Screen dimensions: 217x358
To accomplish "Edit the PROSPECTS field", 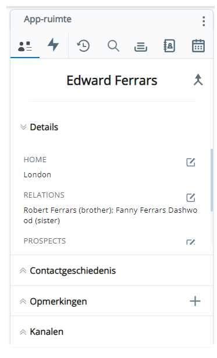I will click(x=191, y=242).
